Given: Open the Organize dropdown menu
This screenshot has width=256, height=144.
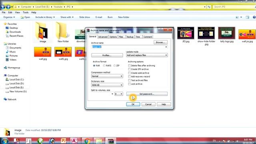Looking at the screenshot, I should [x=9, y=17].
